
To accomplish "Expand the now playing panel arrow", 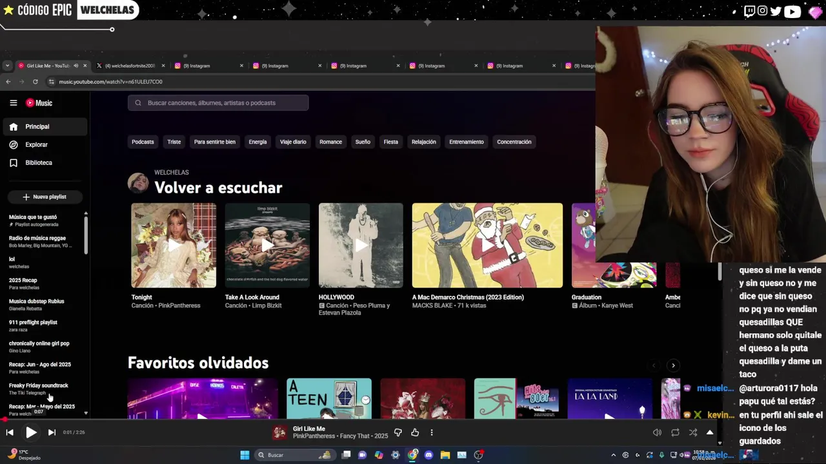I will [x=710, y=432].
